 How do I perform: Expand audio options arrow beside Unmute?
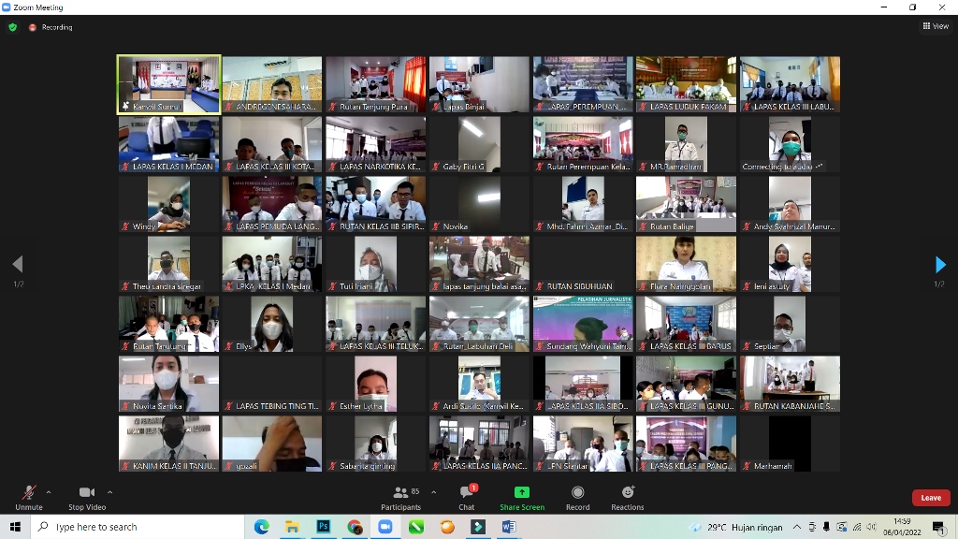pos(49,492)
